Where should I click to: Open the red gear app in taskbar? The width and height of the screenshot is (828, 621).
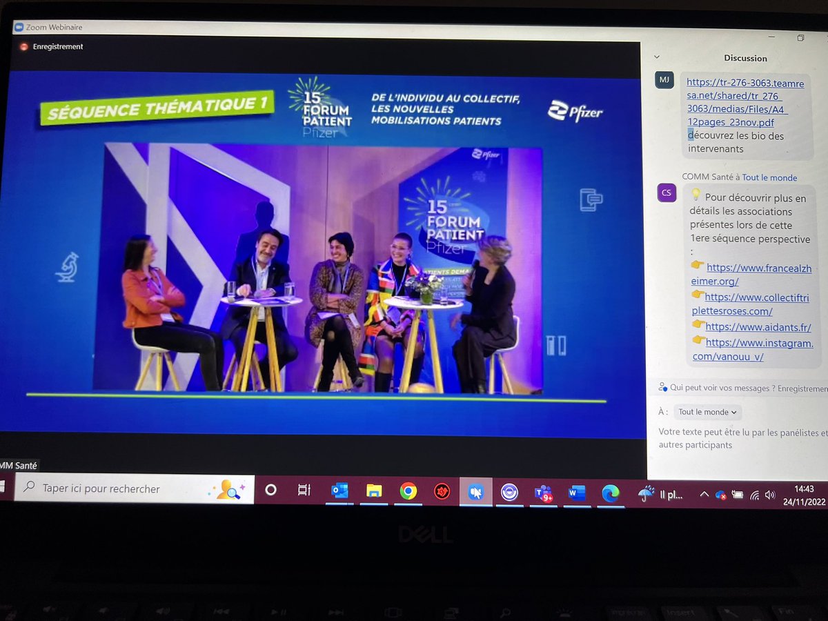[442, 492]
